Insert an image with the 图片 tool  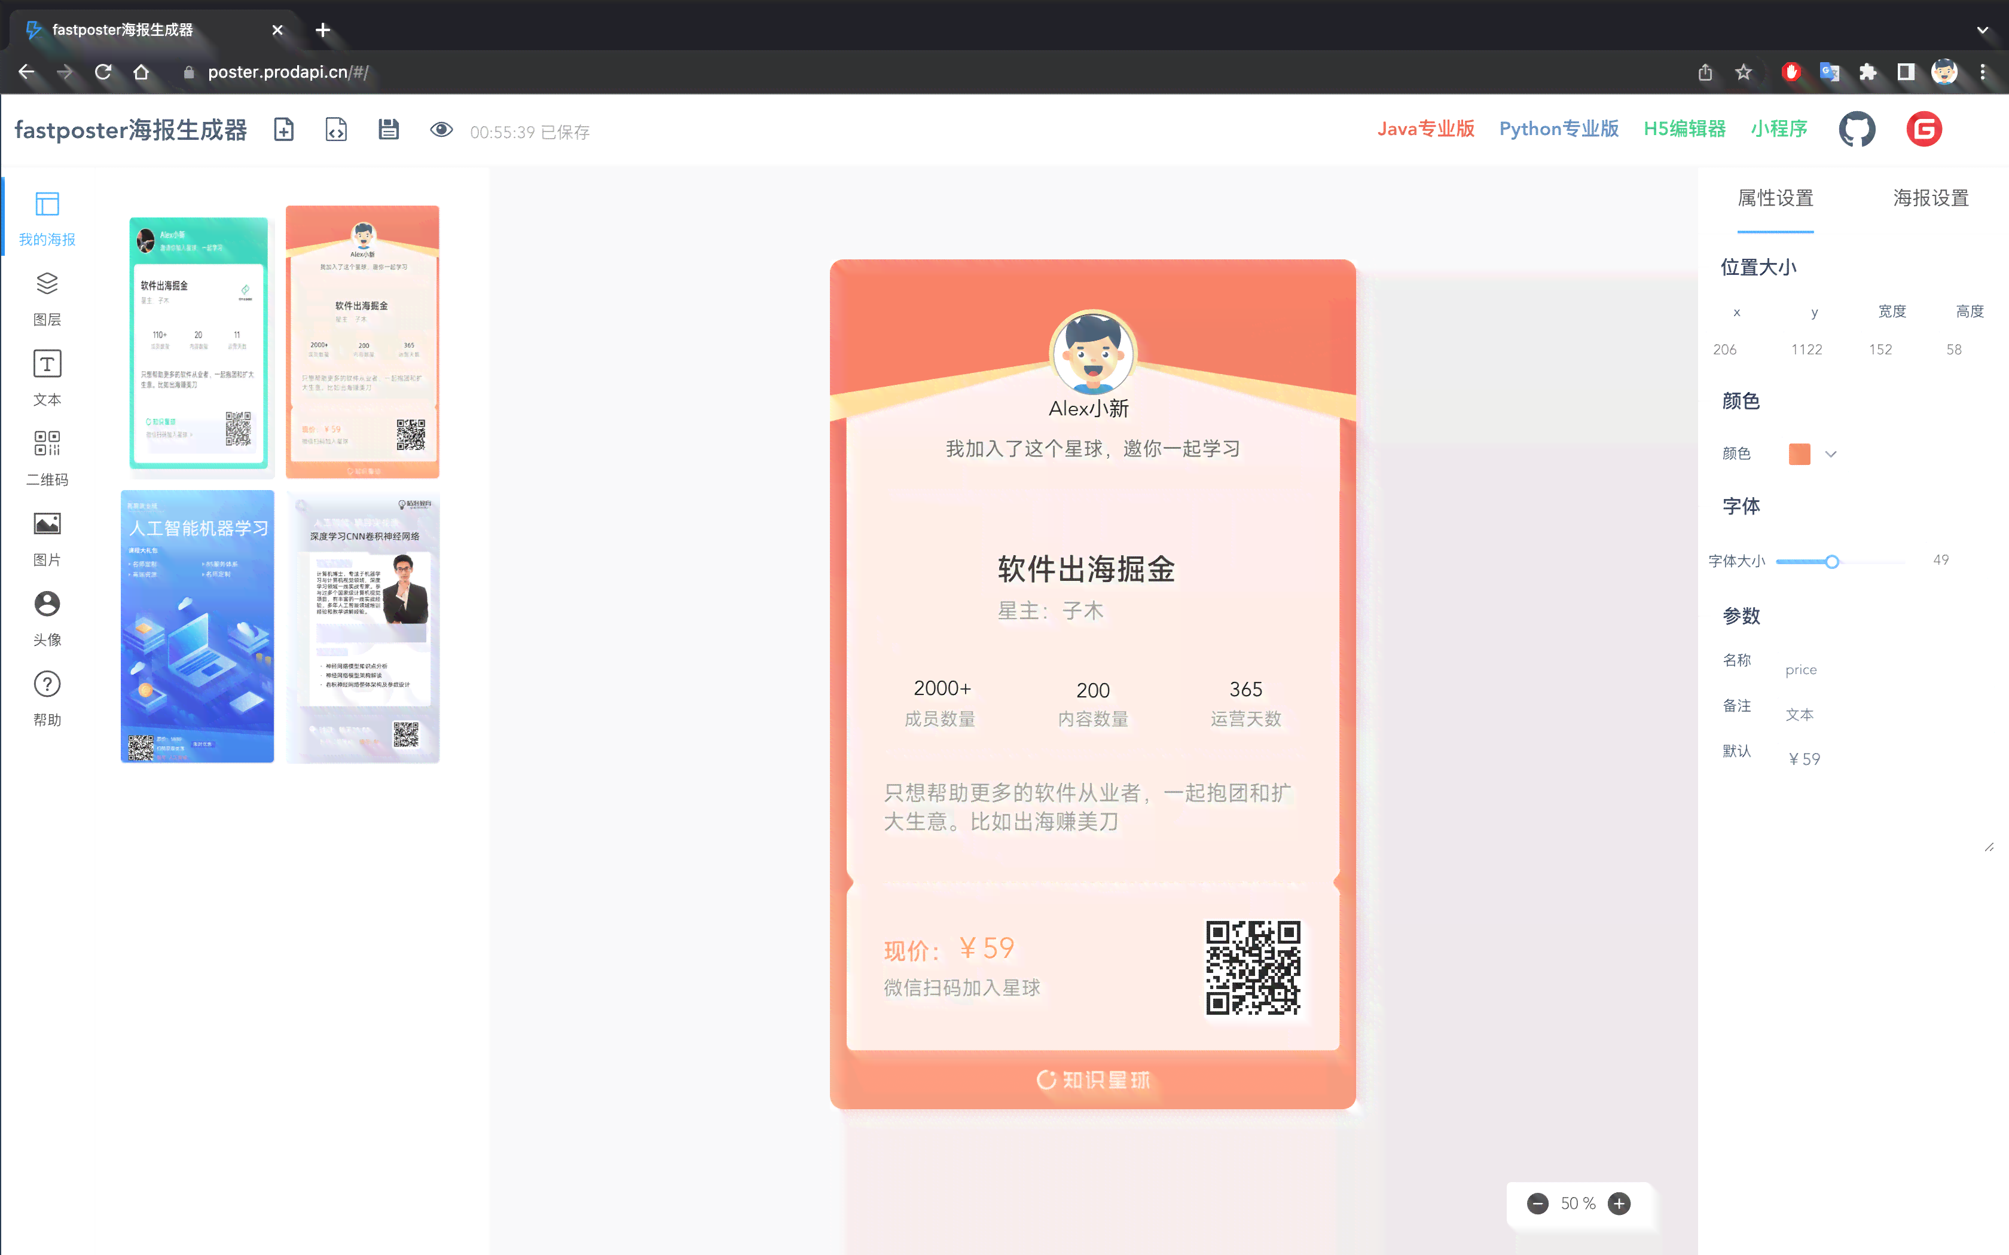(x=47, y=535)
